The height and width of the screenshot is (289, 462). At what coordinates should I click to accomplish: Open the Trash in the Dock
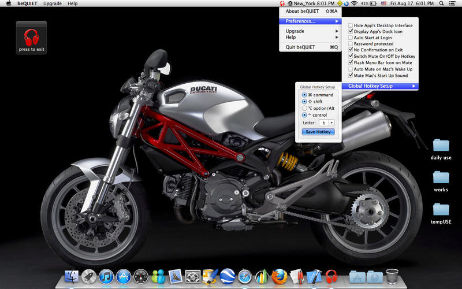click(392, 276)
